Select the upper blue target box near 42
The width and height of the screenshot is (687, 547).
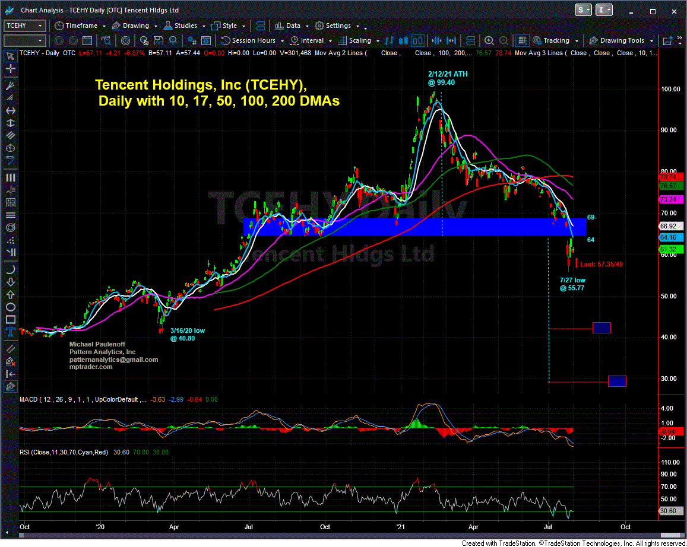click(x=601, y=327)
